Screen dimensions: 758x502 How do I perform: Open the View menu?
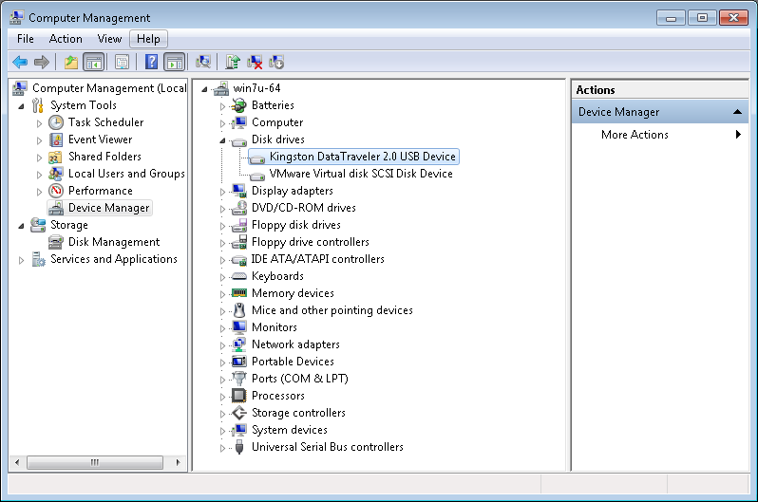[109, 39]
